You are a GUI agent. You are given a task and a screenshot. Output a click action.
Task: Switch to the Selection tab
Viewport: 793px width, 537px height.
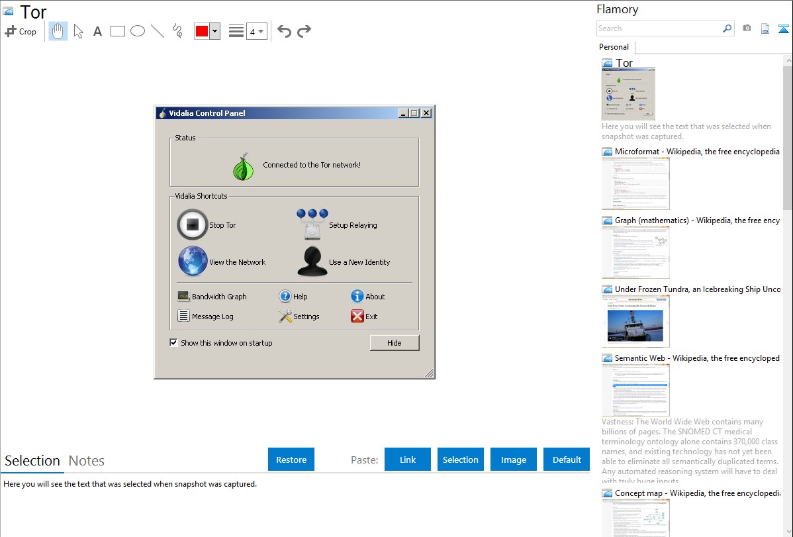coord(32,461)
